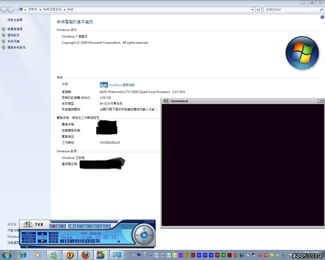This screenshot has height=260, width=325.
Task: Select the bottom input source button in TVR
Action: tap(28, 242)
